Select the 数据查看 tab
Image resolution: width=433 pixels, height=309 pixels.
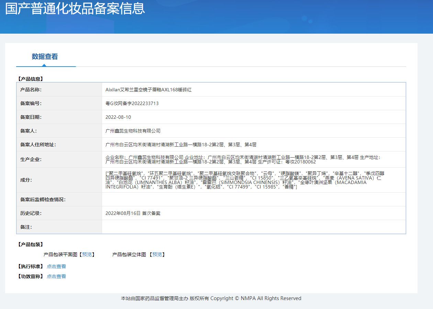(x=45, y=57)
